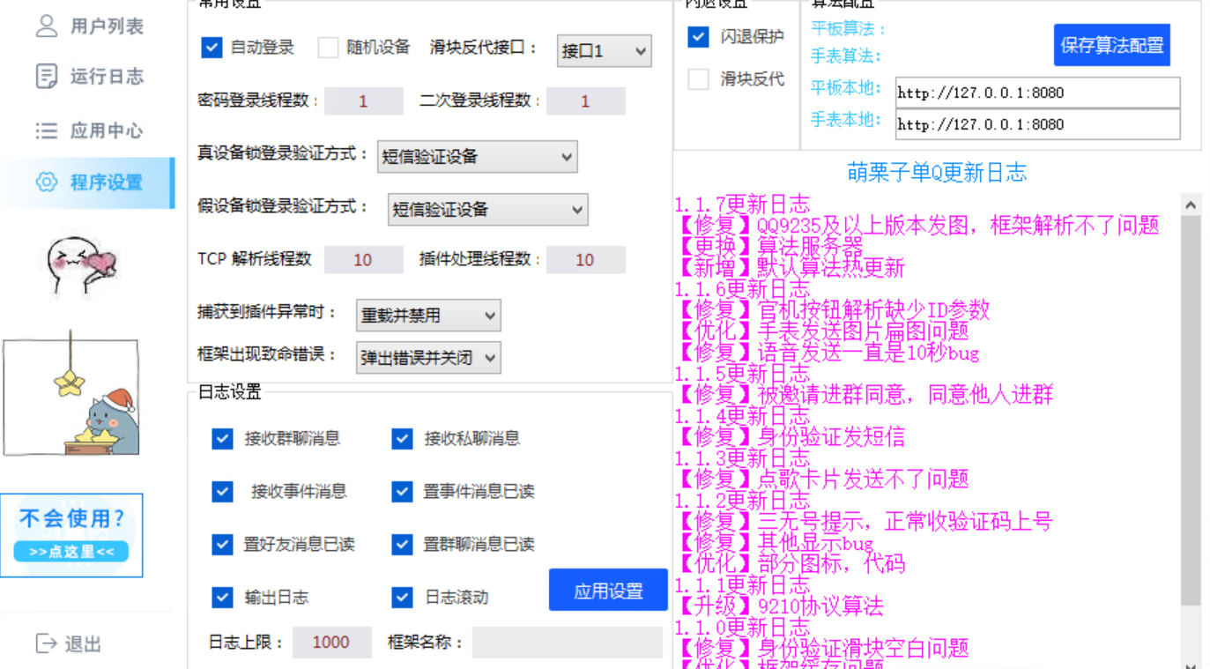Click the 【修复】点歌卡片发送不了问题 line
1210x669 pixels.
click(x=821, y=480)
